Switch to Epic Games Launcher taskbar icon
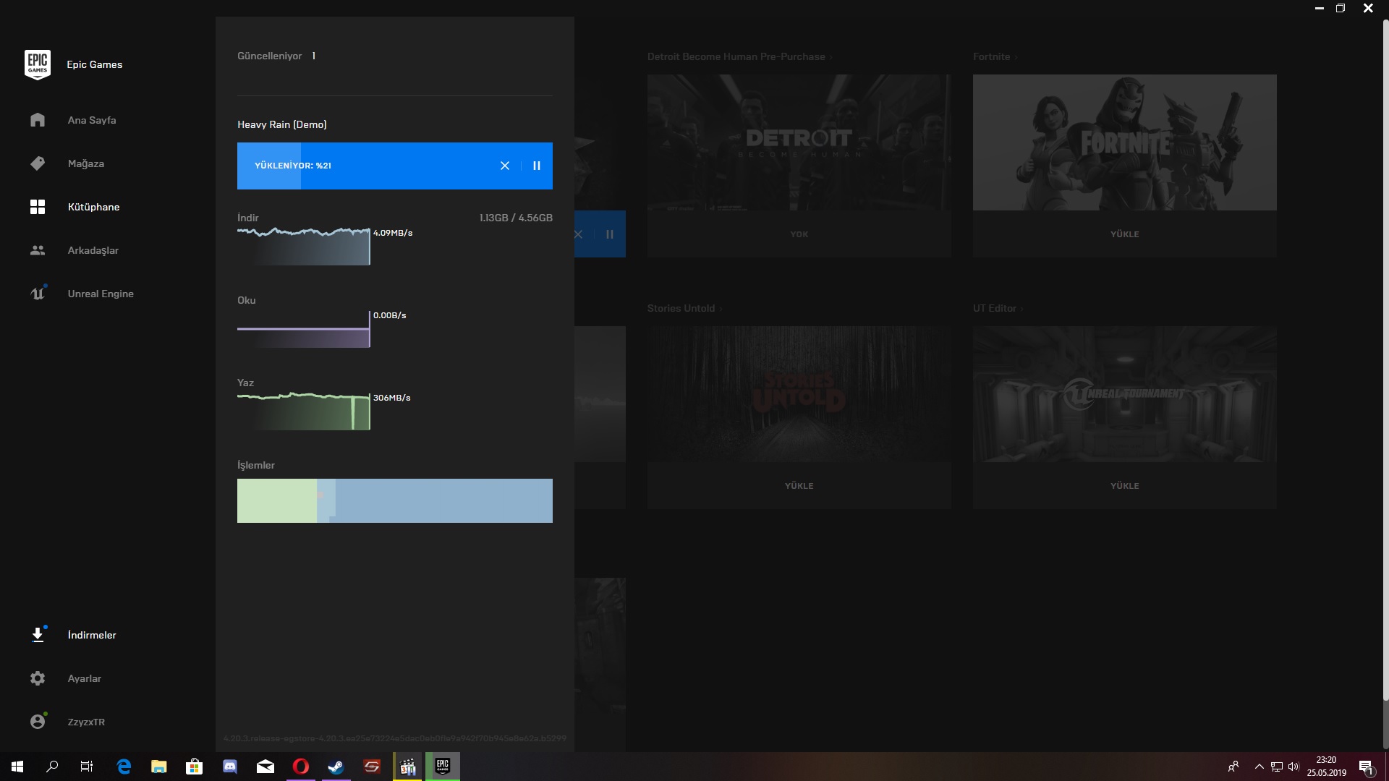 point(443,767)
